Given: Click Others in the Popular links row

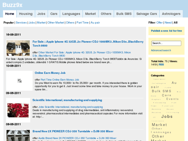Looking at the screenshot, I should pyautogui.click(x=70, y=23).
